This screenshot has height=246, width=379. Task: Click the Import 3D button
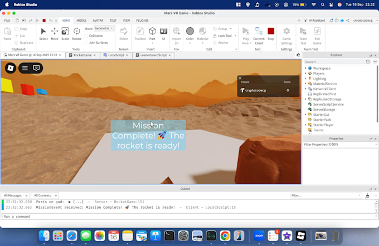177,36
